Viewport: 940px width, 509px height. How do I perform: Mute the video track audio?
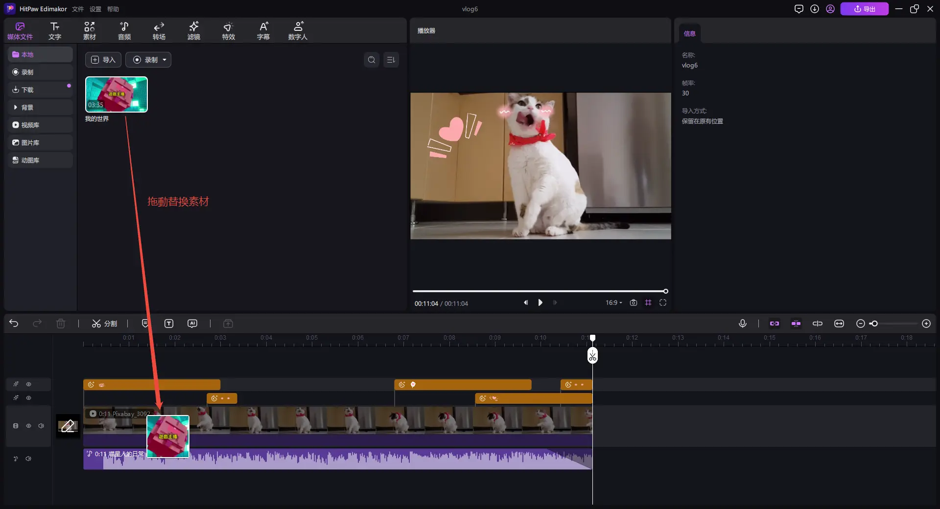pyautogui.click(x=41, y=426)
